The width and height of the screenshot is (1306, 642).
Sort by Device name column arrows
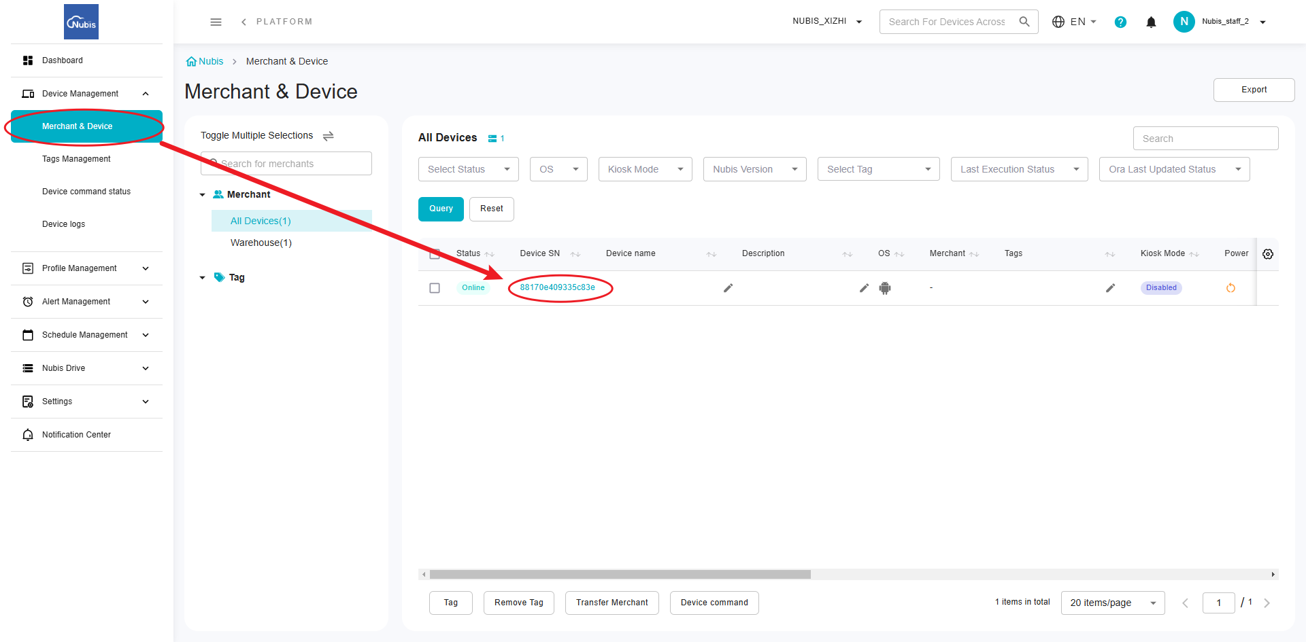point(711,254)
